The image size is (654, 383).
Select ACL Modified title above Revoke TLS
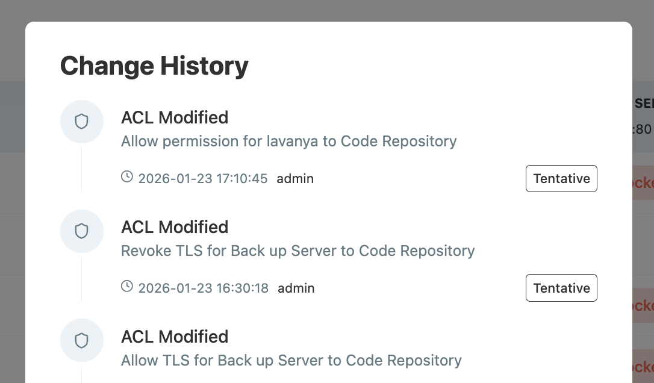[175, 227]
